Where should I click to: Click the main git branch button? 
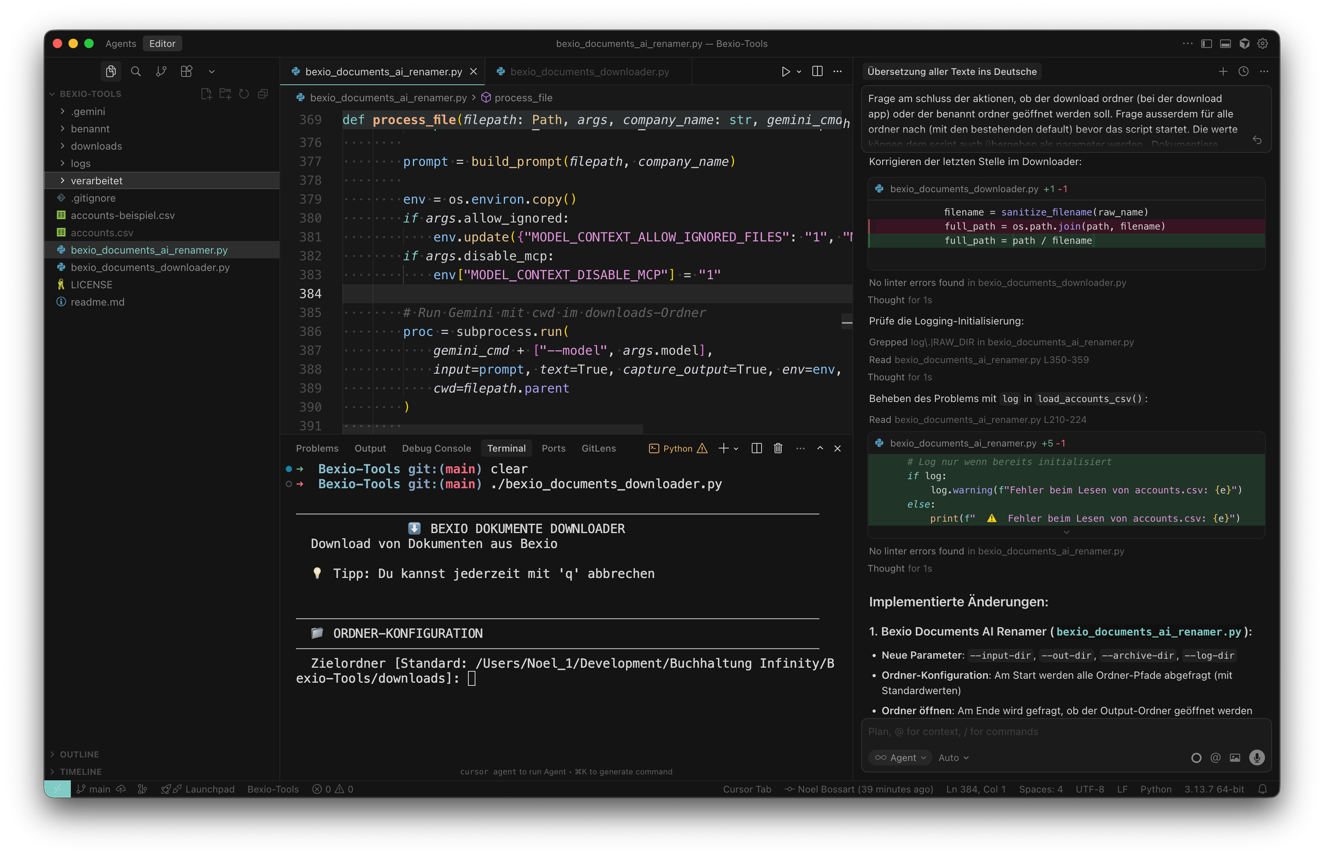pos(93,789)
